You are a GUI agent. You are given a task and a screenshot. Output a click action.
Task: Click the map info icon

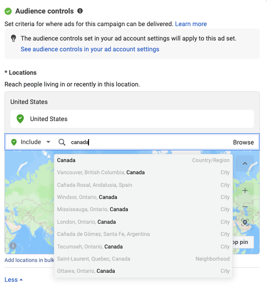pyautogui.click(x=13, y=246)
